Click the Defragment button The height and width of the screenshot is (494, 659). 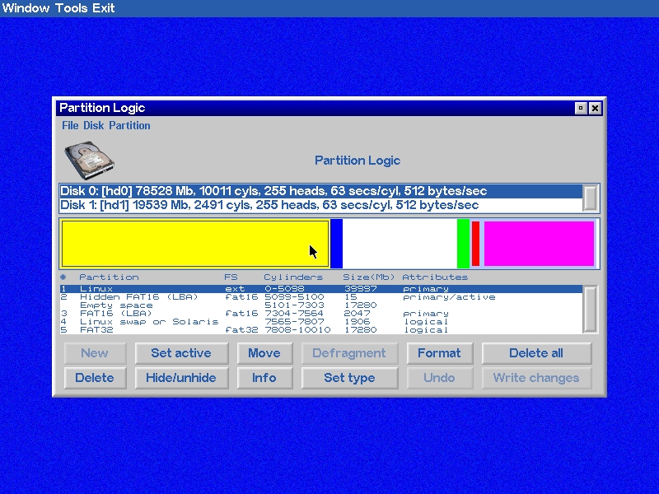(349, 353)
